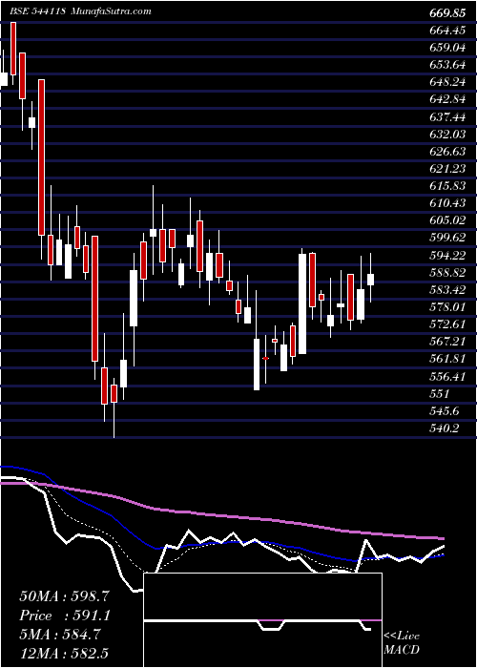Click the <<Live MACD label

click(402, 642)
